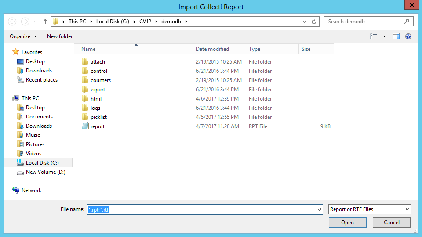Screen dimensions: 422x237
Task: Select the counters folder icon
Action: coord(85,80)
